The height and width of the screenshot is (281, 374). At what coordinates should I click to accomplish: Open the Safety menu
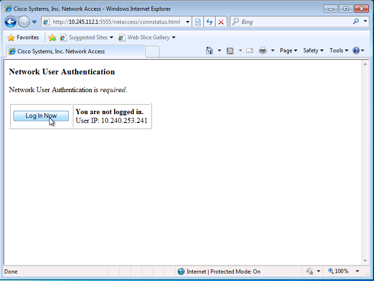313,50
